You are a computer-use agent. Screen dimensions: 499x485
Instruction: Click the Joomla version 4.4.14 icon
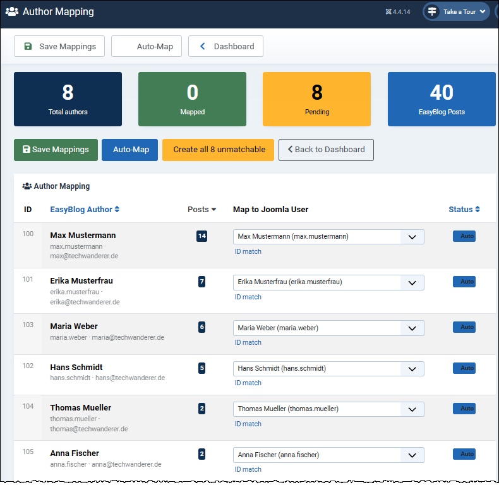click(388, 12)
